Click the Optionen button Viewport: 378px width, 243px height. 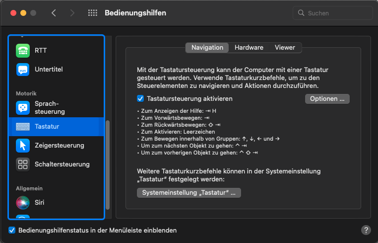point(327,99)
